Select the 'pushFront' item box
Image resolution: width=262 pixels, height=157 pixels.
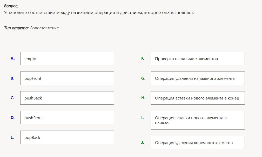pyautogui.click(x=67, y=118)
